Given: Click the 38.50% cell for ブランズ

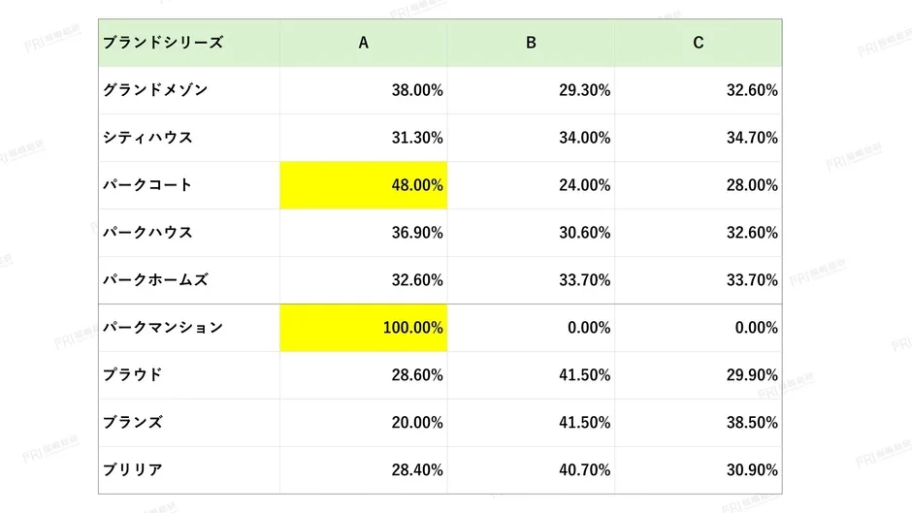Looking at the screenshot, I should (752, 423).
